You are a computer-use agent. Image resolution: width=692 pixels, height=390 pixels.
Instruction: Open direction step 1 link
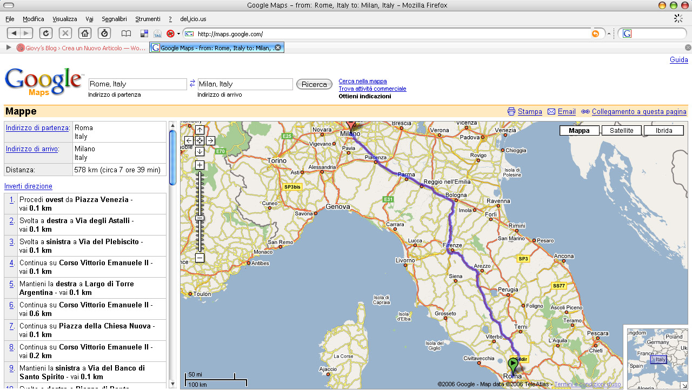(x=12, y=200)
